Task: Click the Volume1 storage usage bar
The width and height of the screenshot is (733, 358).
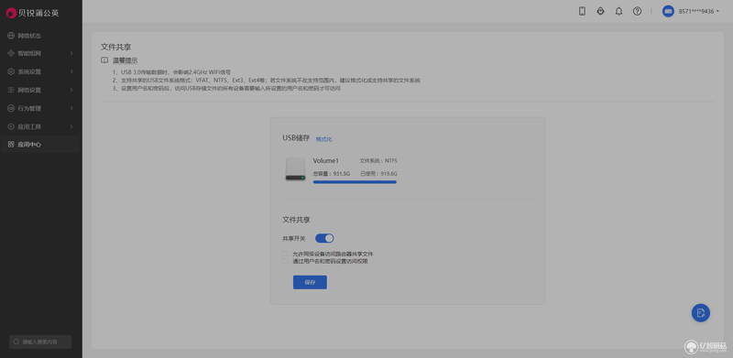Action: pyautogui.click(x=355, y=182)
